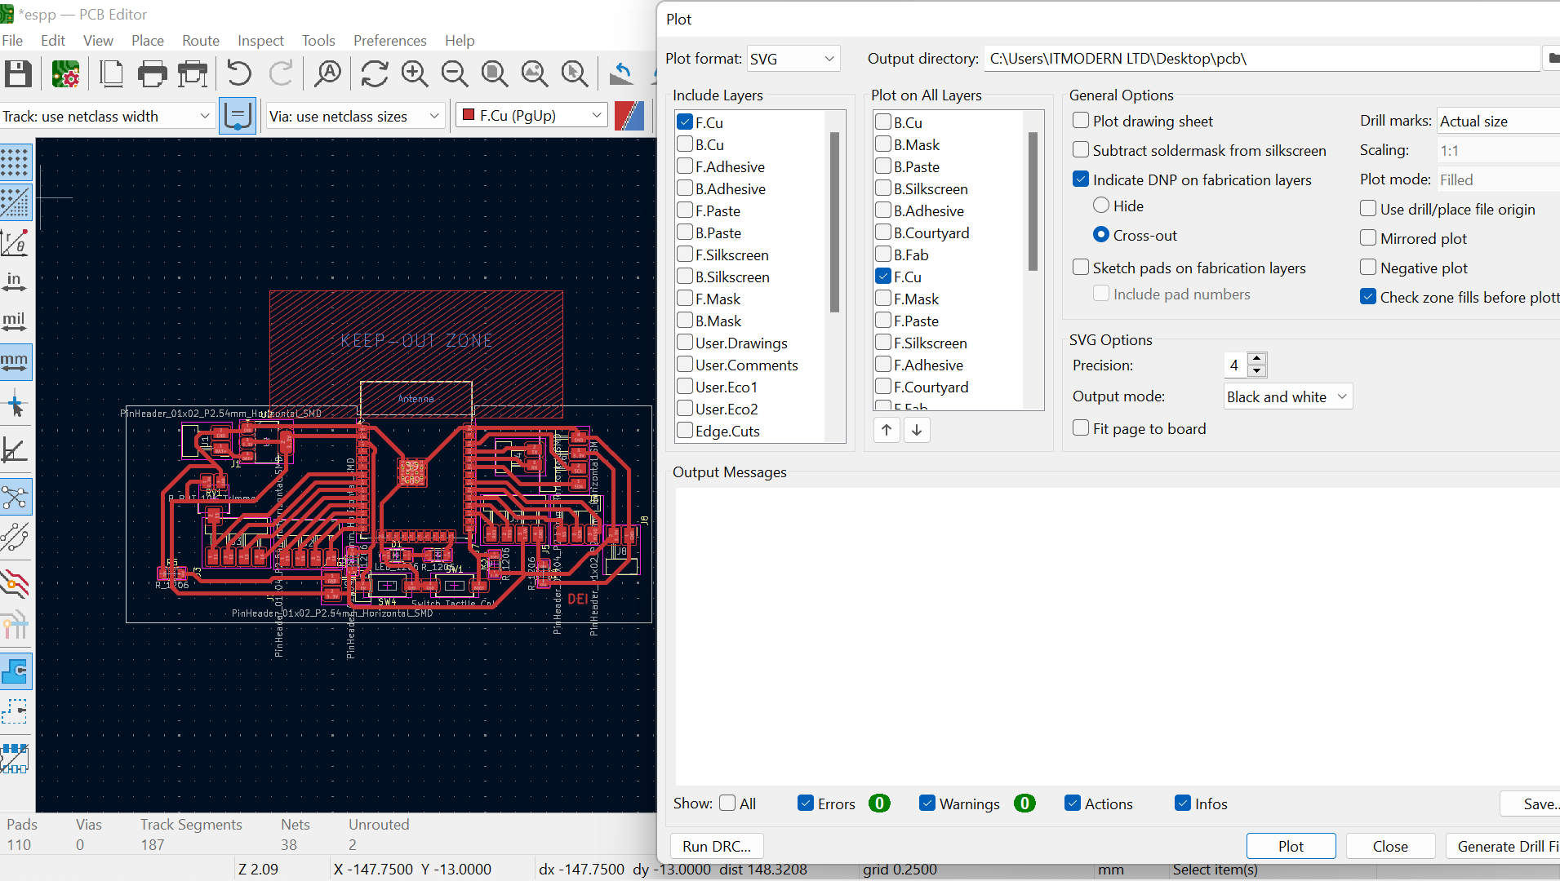Viewport: 1560px width, 881px height.
Task: Click the Undo arrow icon
Action: [239, 74]
